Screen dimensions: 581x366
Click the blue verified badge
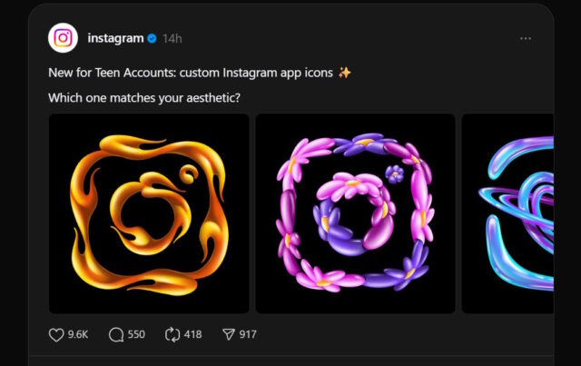152,38
